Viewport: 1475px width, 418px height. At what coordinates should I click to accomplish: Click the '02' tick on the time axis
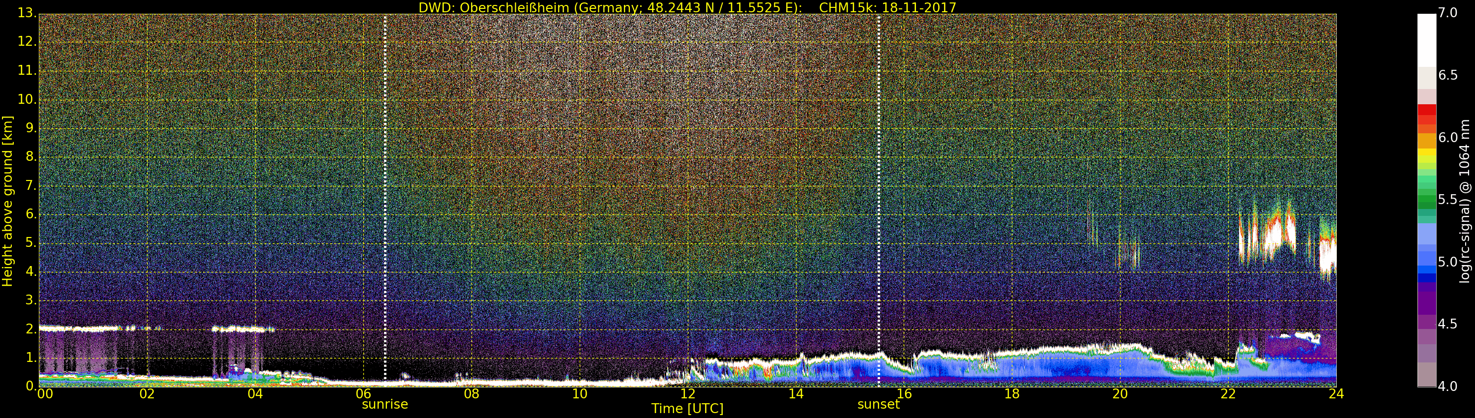(147, 394)
